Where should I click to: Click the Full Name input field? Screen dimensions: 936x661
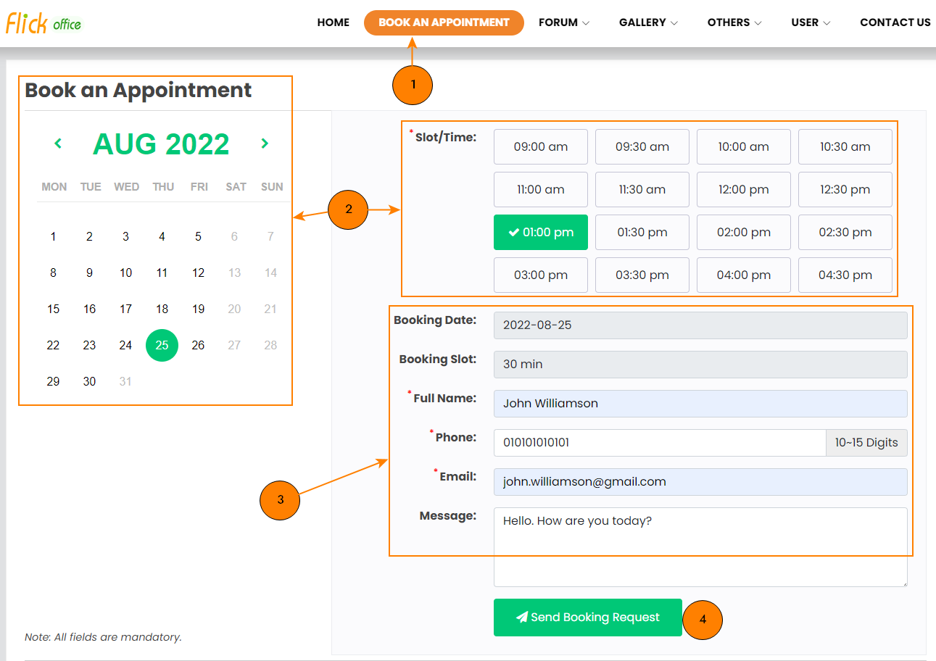pyautogui.click(x=700, y=404)
